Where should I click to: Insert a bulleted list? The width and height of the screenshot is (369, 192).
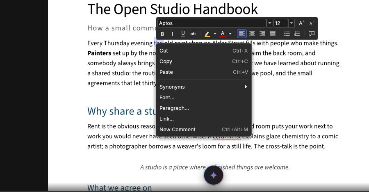point(287,34)
